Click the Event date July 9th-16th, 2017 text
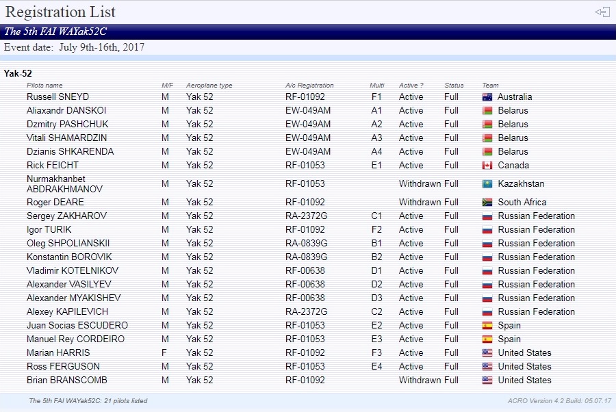The height and width of the screenshot is (412, 616). pyautogui.click(x=74, y=47)
